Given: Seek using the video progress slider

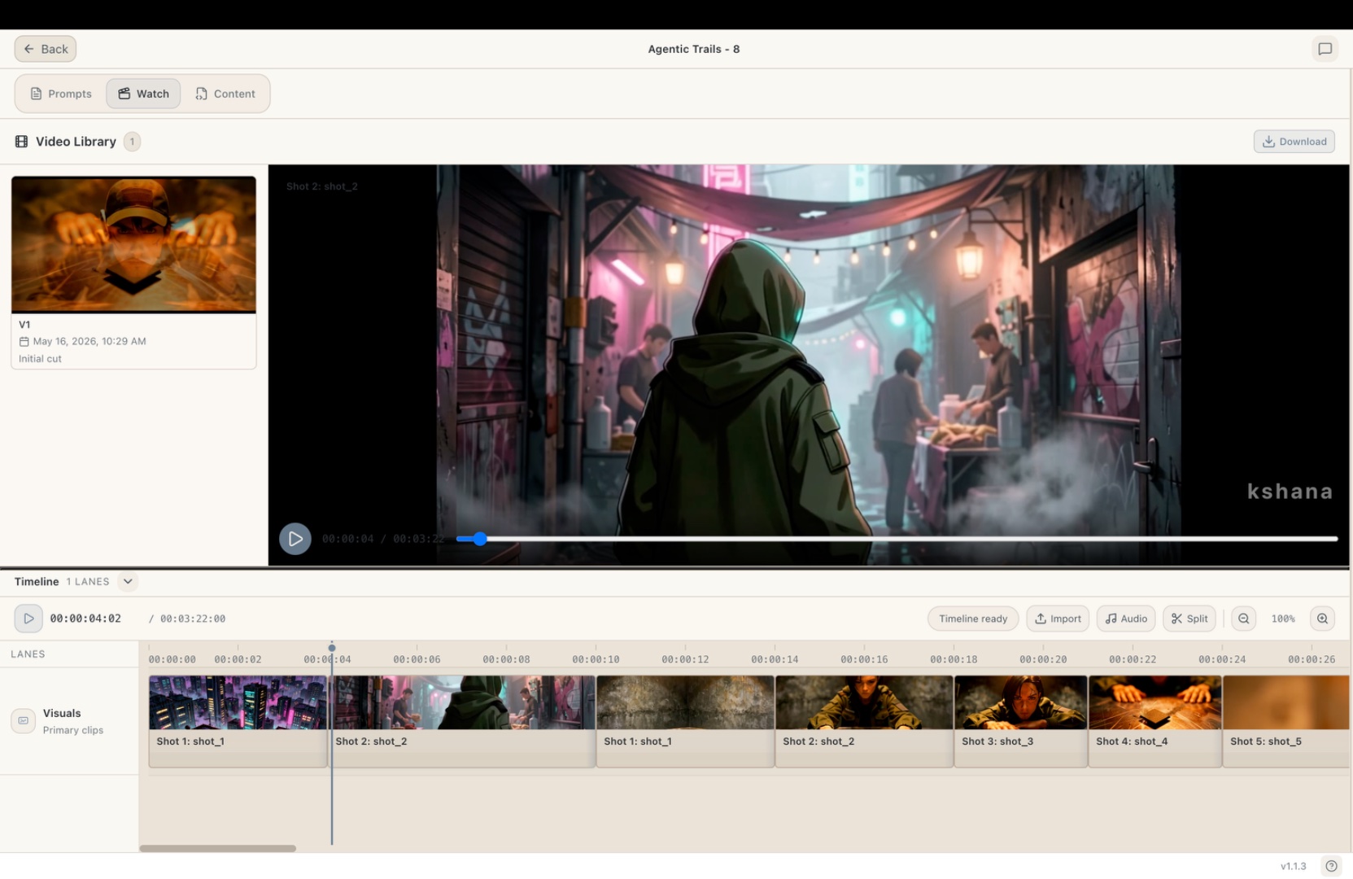Looking at the screenshot, I should pyautogui.click(x=897, y=539).
